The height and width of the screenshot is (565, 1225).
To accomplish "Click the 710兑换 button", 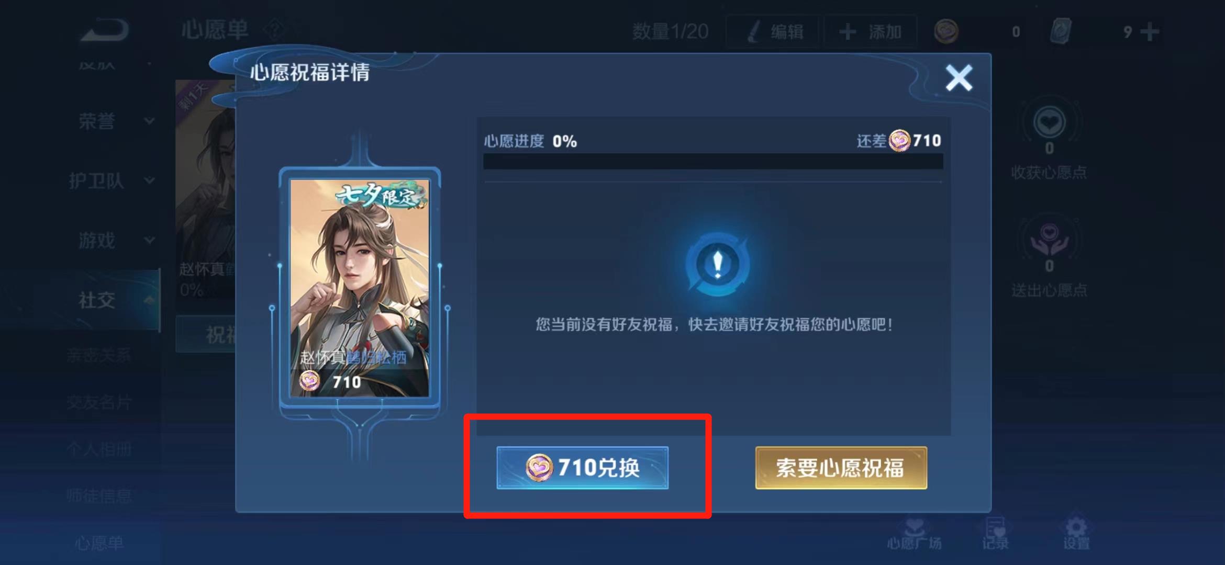I will pyautogui.click(x=582, y=468).
